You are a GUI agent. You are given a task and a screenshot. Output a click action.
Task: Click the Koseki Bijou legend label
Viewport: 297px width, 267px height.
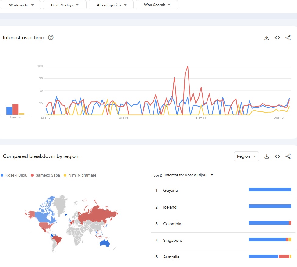[x=16, y=175]
